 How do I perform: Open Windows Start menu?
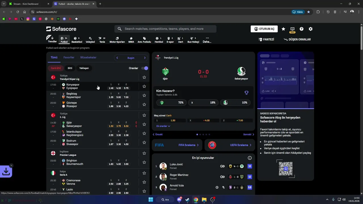coord(151,199)
